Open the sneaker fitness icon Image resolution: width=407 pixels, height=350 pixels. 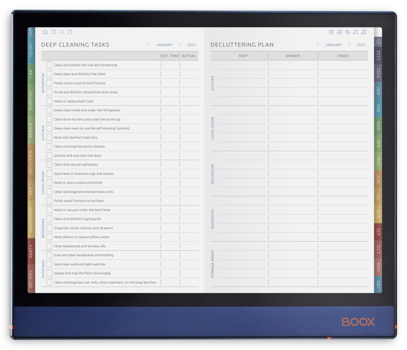click(x=347, y=32)
